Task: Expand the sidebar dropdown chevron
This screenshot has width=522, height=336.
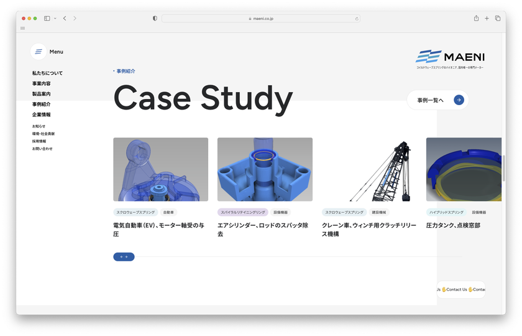Action: [55, 19]
